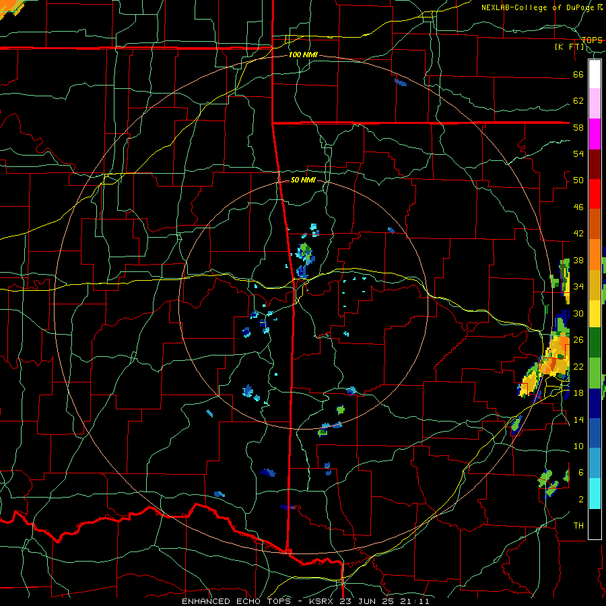The image size is (606, 606).
Task: Click the legend value '66'
Action: pos(578,74)
